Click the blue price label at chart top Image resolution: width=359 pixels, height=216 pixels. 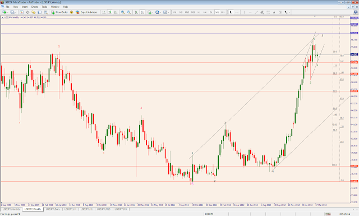(x=354, y=17)
